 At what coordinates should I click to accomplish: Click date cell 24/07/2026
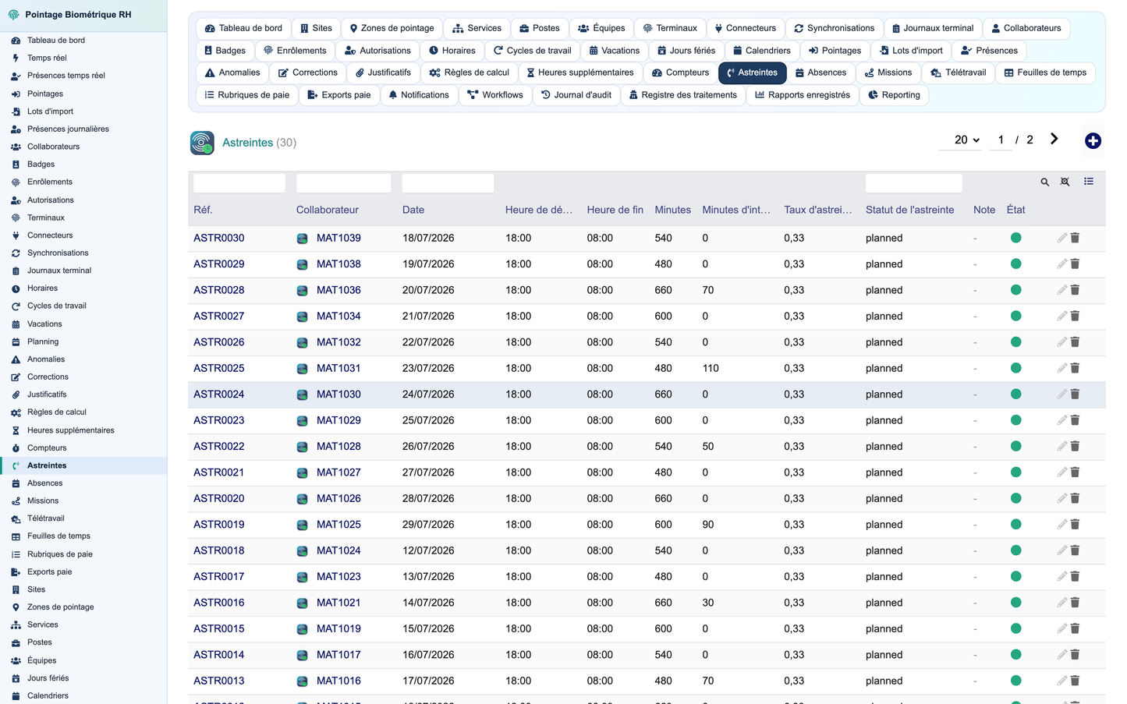[x=428, y=394]
